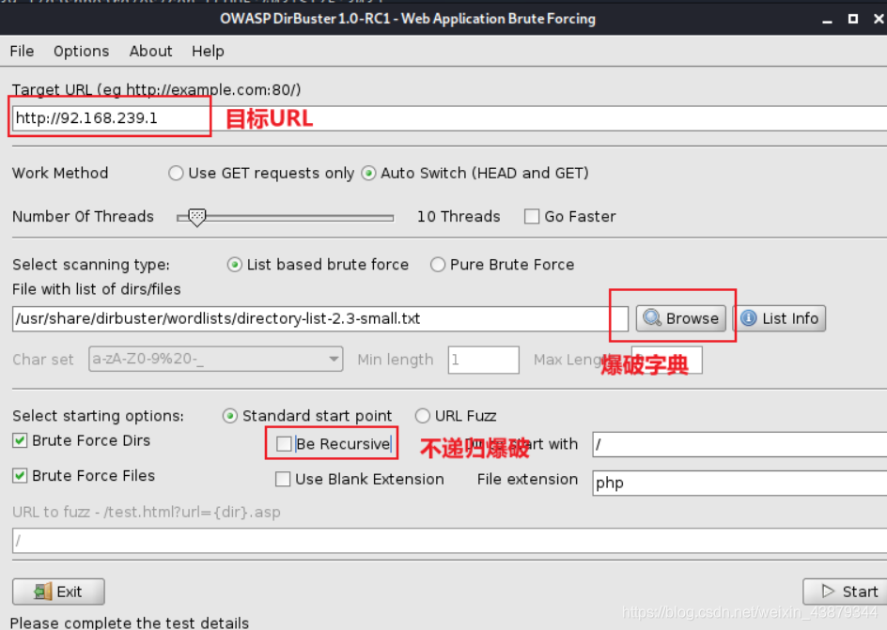Open the About menu
This screenshot has width=887, height=630.
[150, 52]
